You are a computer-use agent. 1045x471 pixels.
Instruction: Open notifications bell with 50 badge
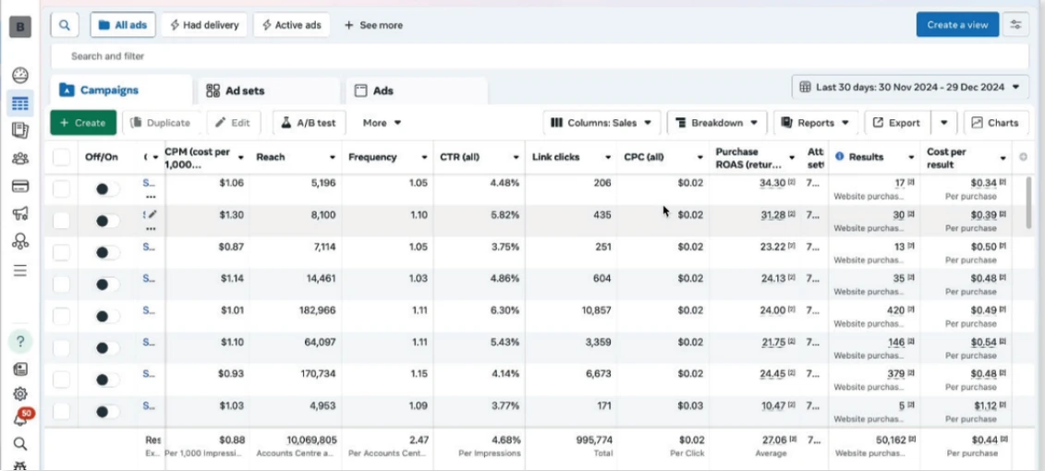pos(21,418)
